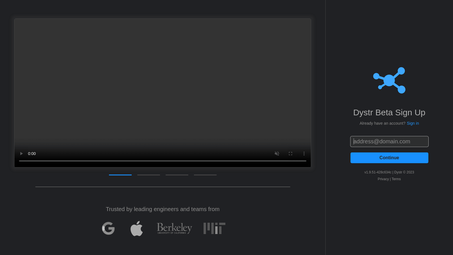
Task: Click the 0:00 video timestamp
Action: pos(32,154)
